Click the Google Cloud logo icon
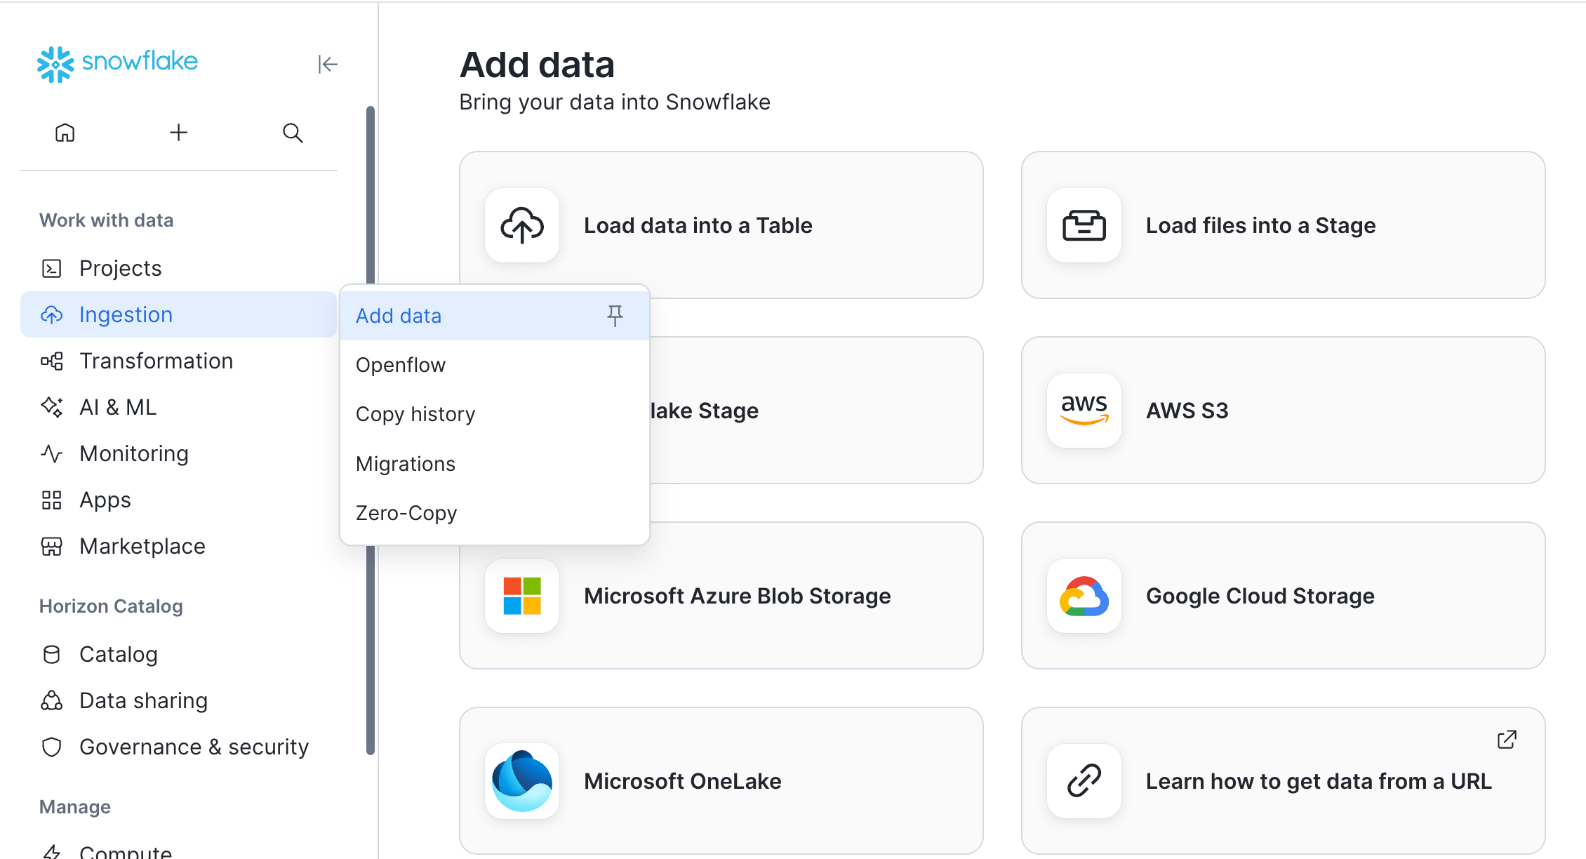The width and height of the screenshot is (1586, 859). point(1084,596)
